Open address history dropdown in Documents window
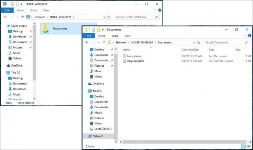The width and height of the screenshot is (253, 150). click(194, 43)
